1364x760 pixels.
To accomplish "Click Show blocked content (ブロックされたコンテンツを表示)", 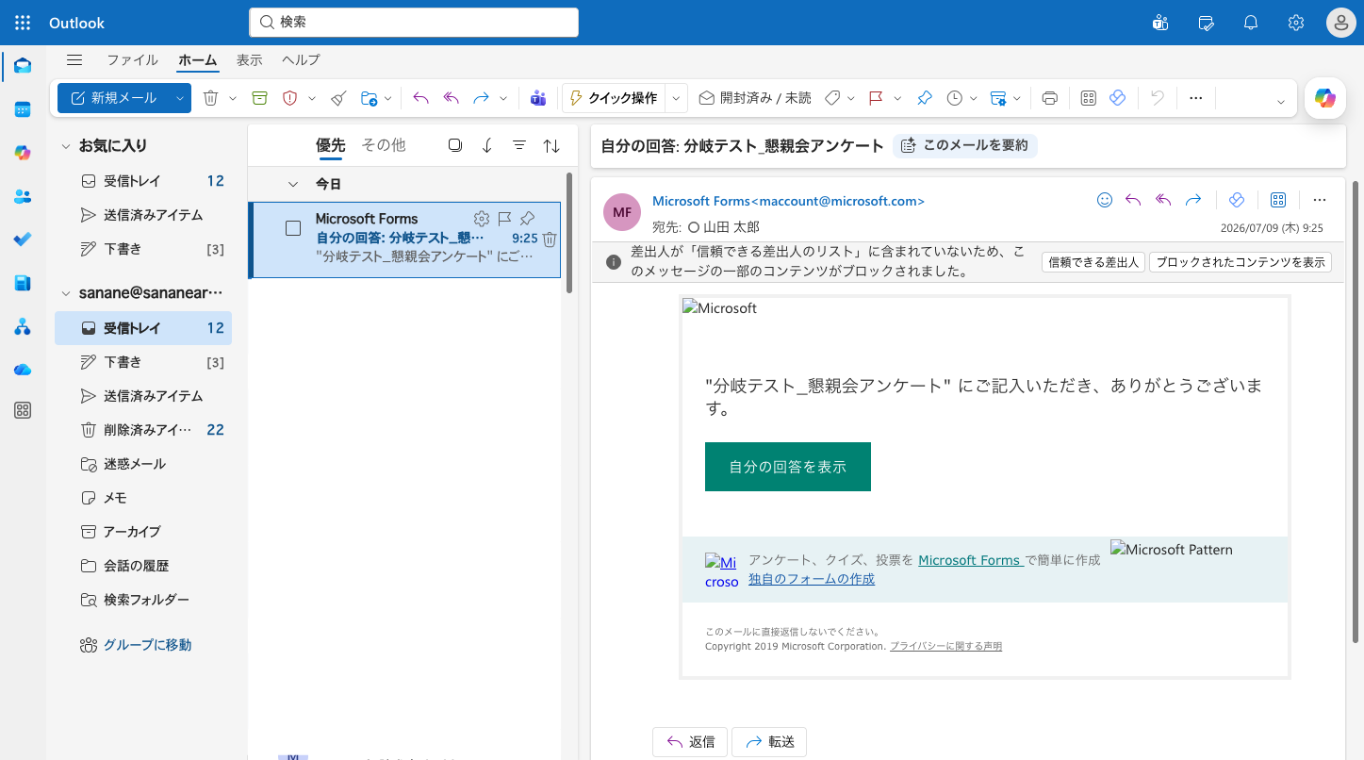I will click(x=1241, y=263).
